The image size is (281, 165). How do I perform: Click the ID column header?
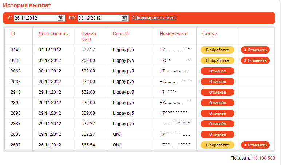click(13, 34)
